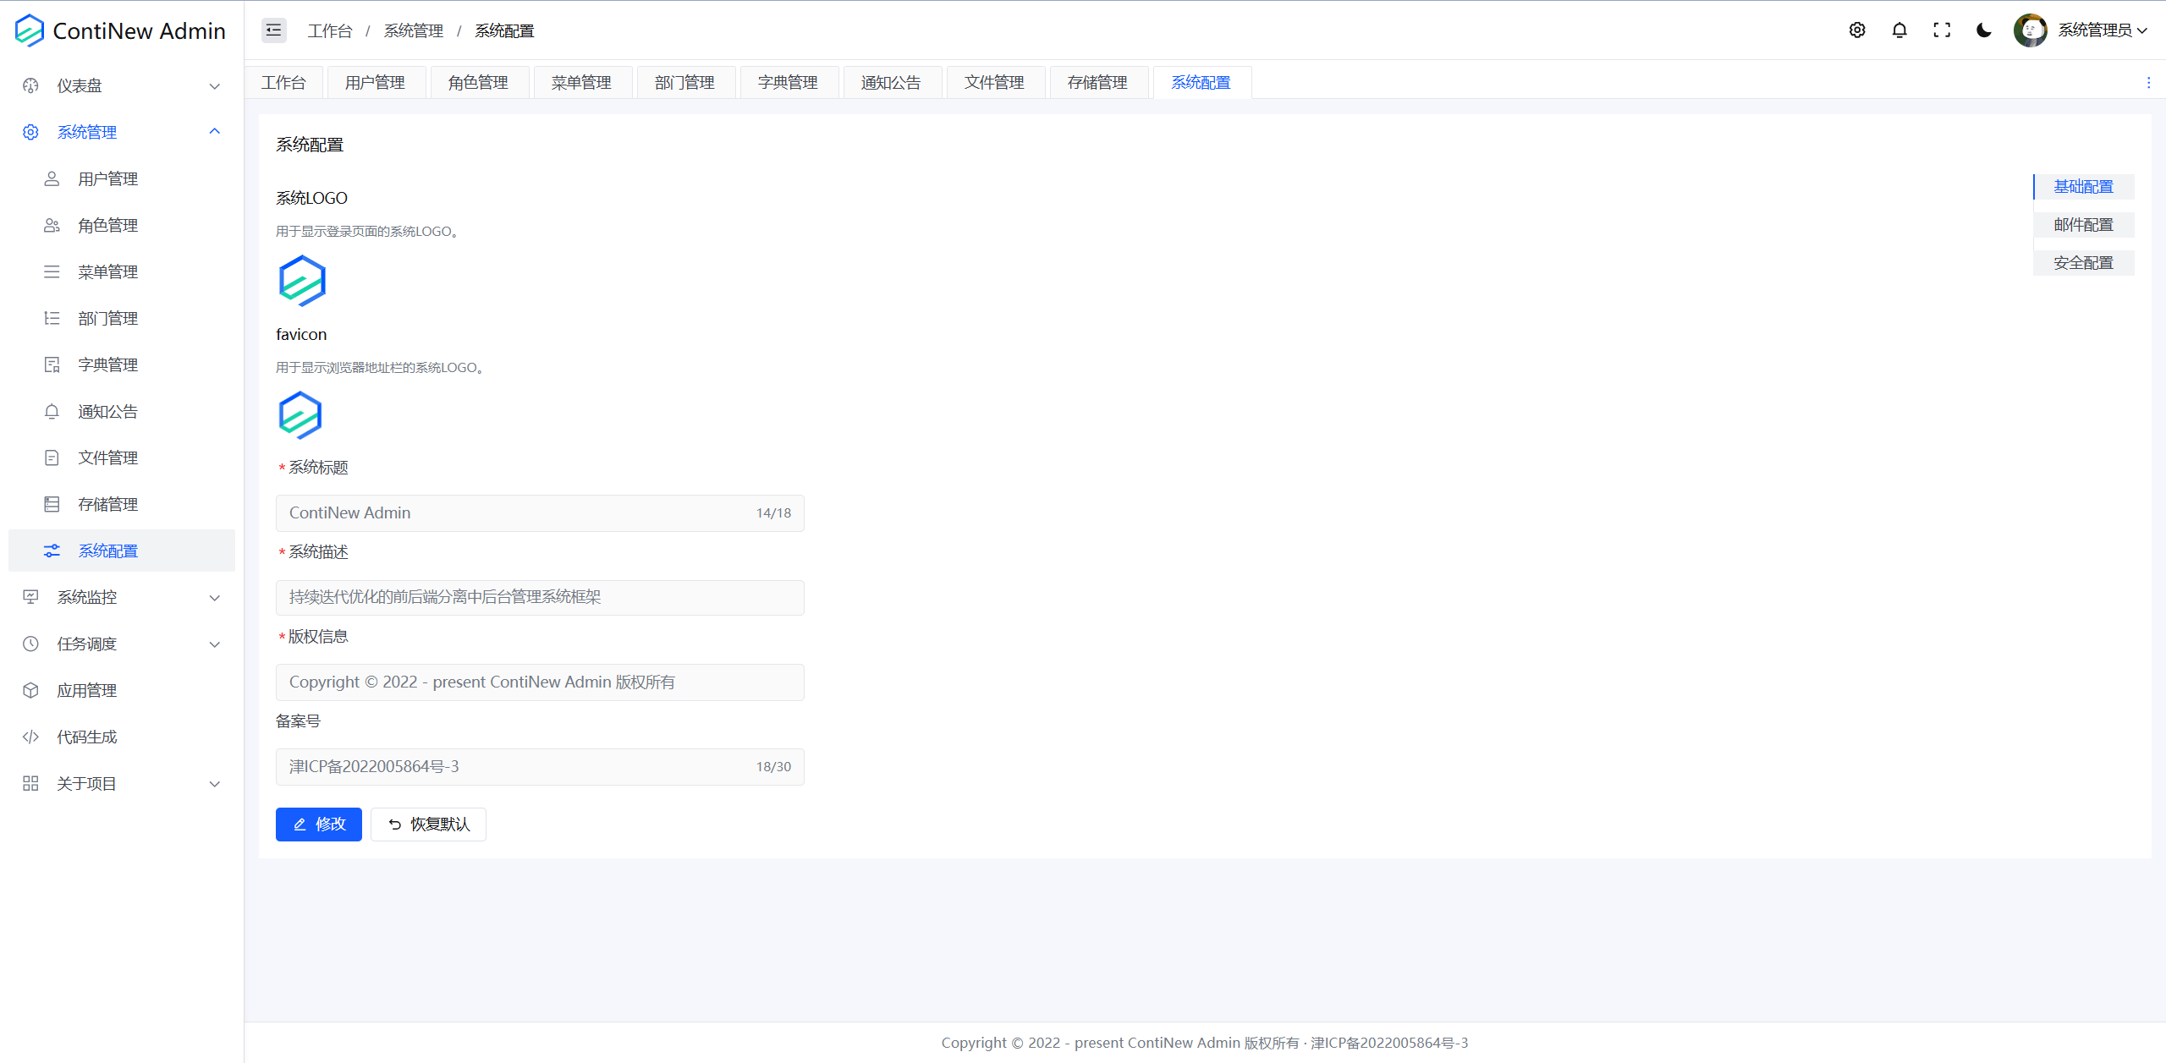Click the 系统标题 input field
This screenshot has width=2166, height=1063.
pyautogui.click(x=516, y=513)
